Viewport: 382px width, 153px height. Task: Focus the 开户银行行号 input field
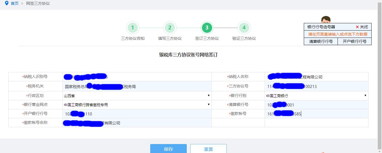point(137,114)
